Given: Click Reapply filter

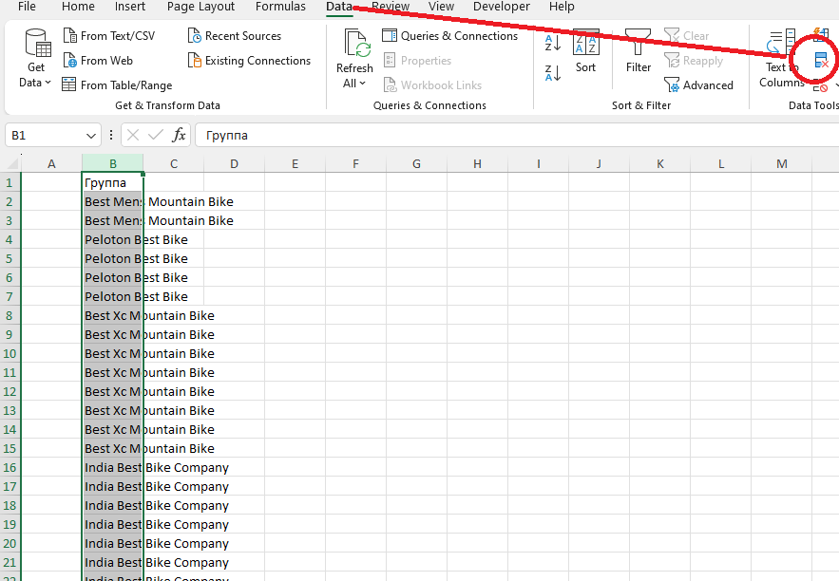Looking at the screenshot, I should (x=694, y=61).
